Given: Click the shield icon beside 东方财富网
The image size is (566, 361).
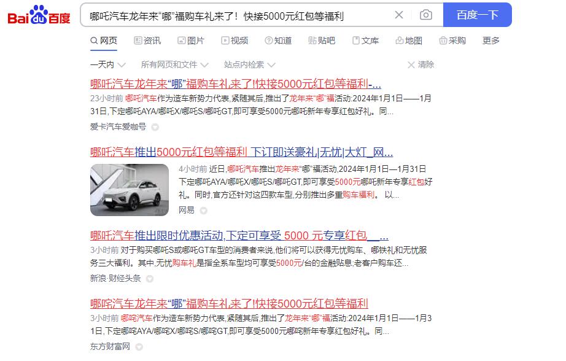Looking at the screenshot, I should pyautogui.click(x=139, y=347).
